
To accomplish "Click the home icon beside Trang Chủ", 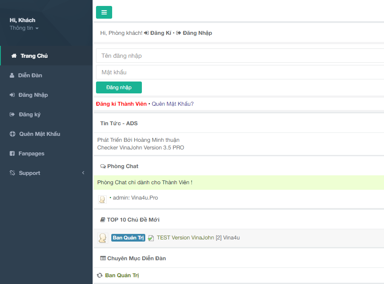I will pos(14,56).
